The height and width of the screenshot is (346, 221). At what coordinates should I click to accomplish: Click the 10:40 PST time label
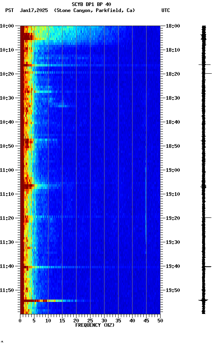pyautogui.click(x=7, y=122)
